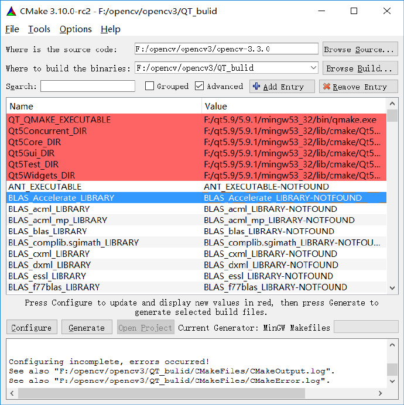Select the BLAS_complib.sgimath_LIBRARY entry
The image size is (404, 405).
[x=197, y=242]
